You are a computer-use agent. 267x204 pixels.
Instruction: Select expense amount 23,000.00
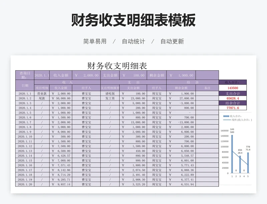point(133,99)
